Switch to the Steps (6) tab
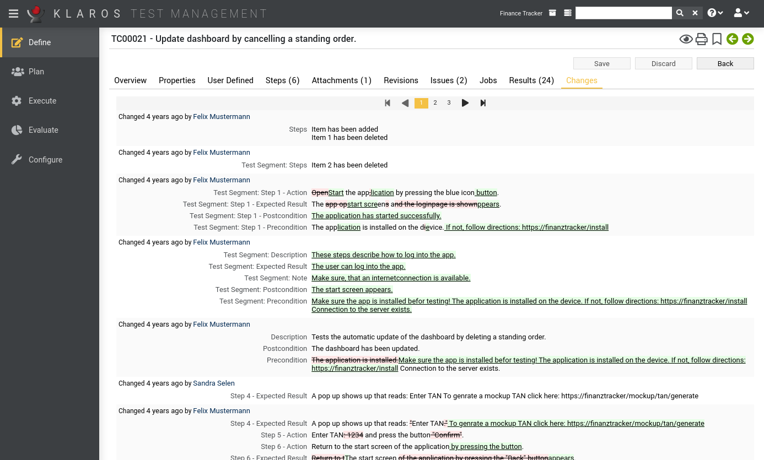The height and width of the screenshot is (460, 764). pyautogui.click(x=282, y=80)
